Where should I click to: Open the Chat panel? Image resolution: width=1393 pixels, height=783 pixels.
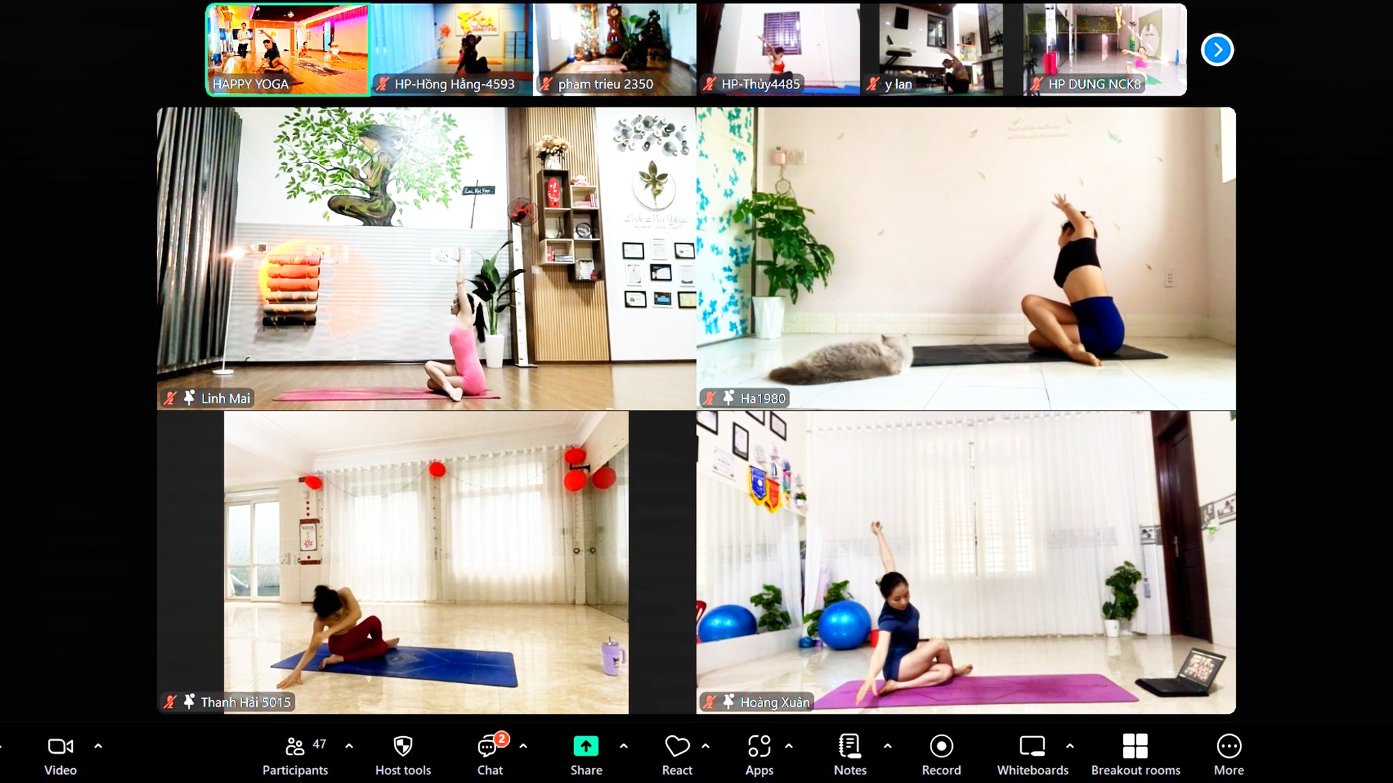coord(490,754)
